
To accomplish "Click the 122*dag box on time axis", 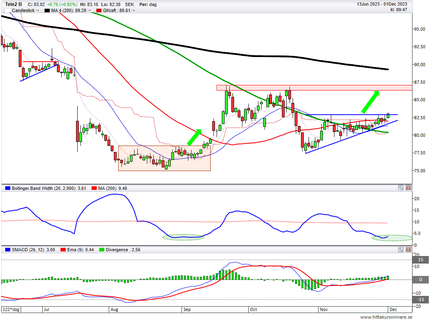I will 11,309.
